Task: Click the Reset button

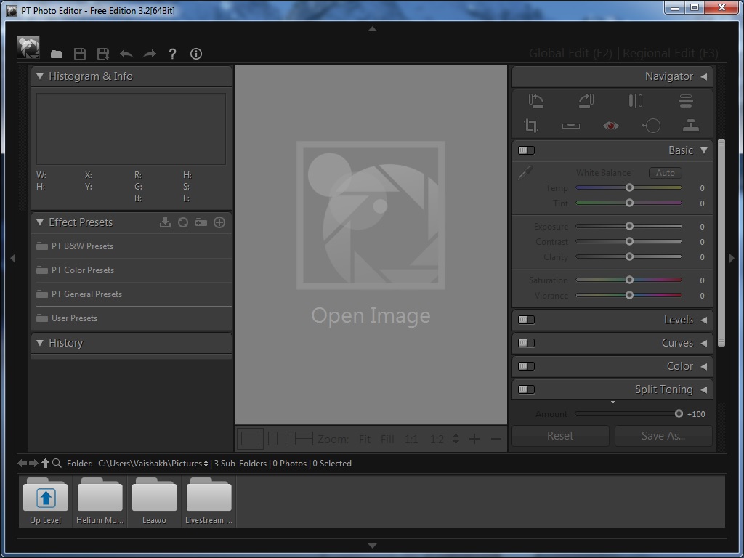Action: point(560,436)
